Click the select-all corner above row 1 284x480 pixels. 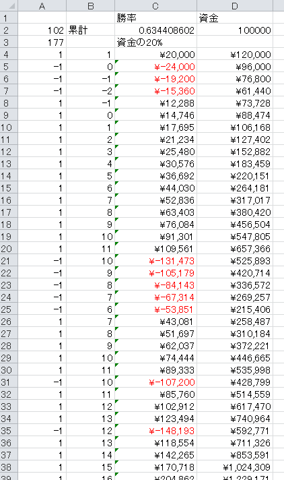[x=9, y=6]
